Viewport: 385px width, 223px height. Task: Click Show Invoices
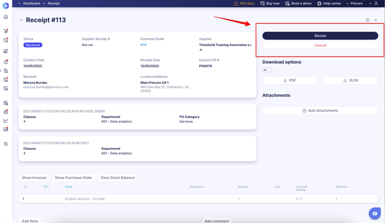[x=34, y=178]
